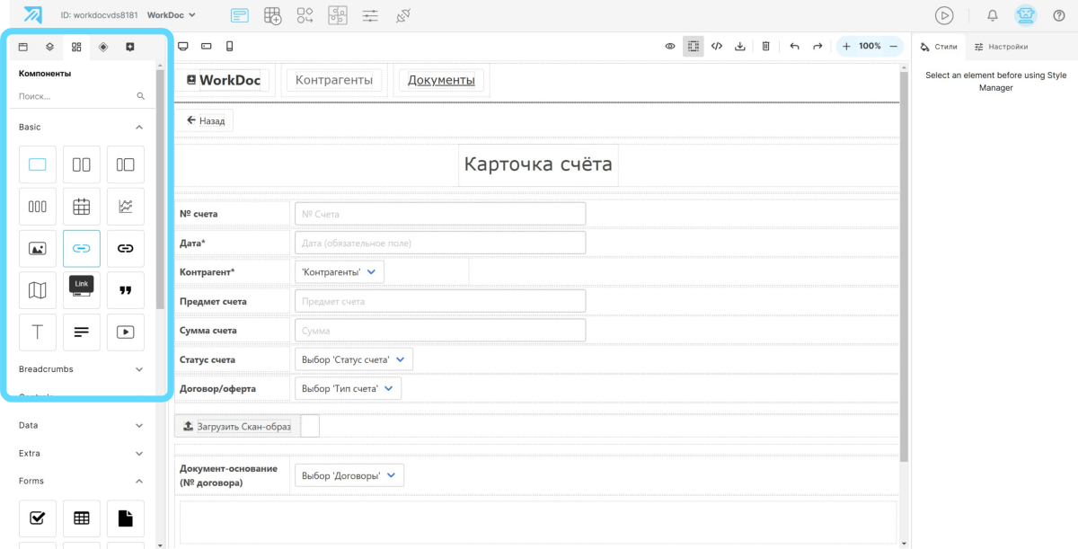Screen dimensions: 1078x549
Task: Open the WorkDoc project dropdown
Action: point(172,15)
